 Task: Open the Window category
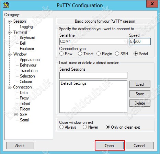click(20, 54)
